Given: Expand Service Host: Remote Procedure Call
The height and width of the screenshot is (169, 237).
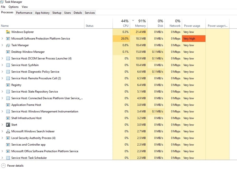Looking at the screenshot, I should (2, 78).
